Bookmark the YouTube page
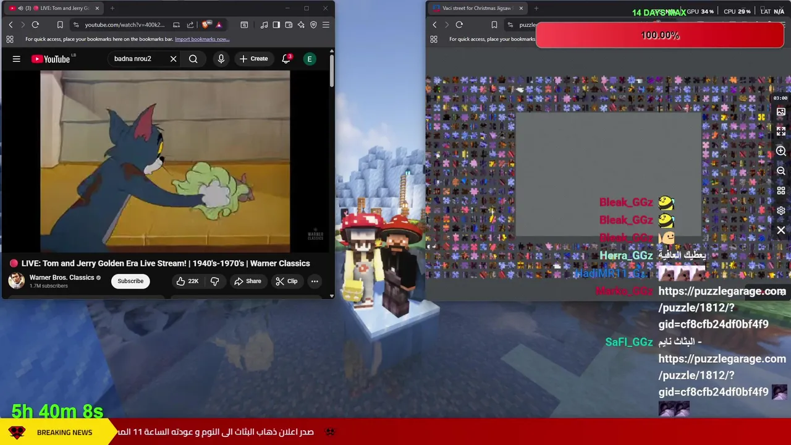791x445 pixels. [x=60, y=25]
